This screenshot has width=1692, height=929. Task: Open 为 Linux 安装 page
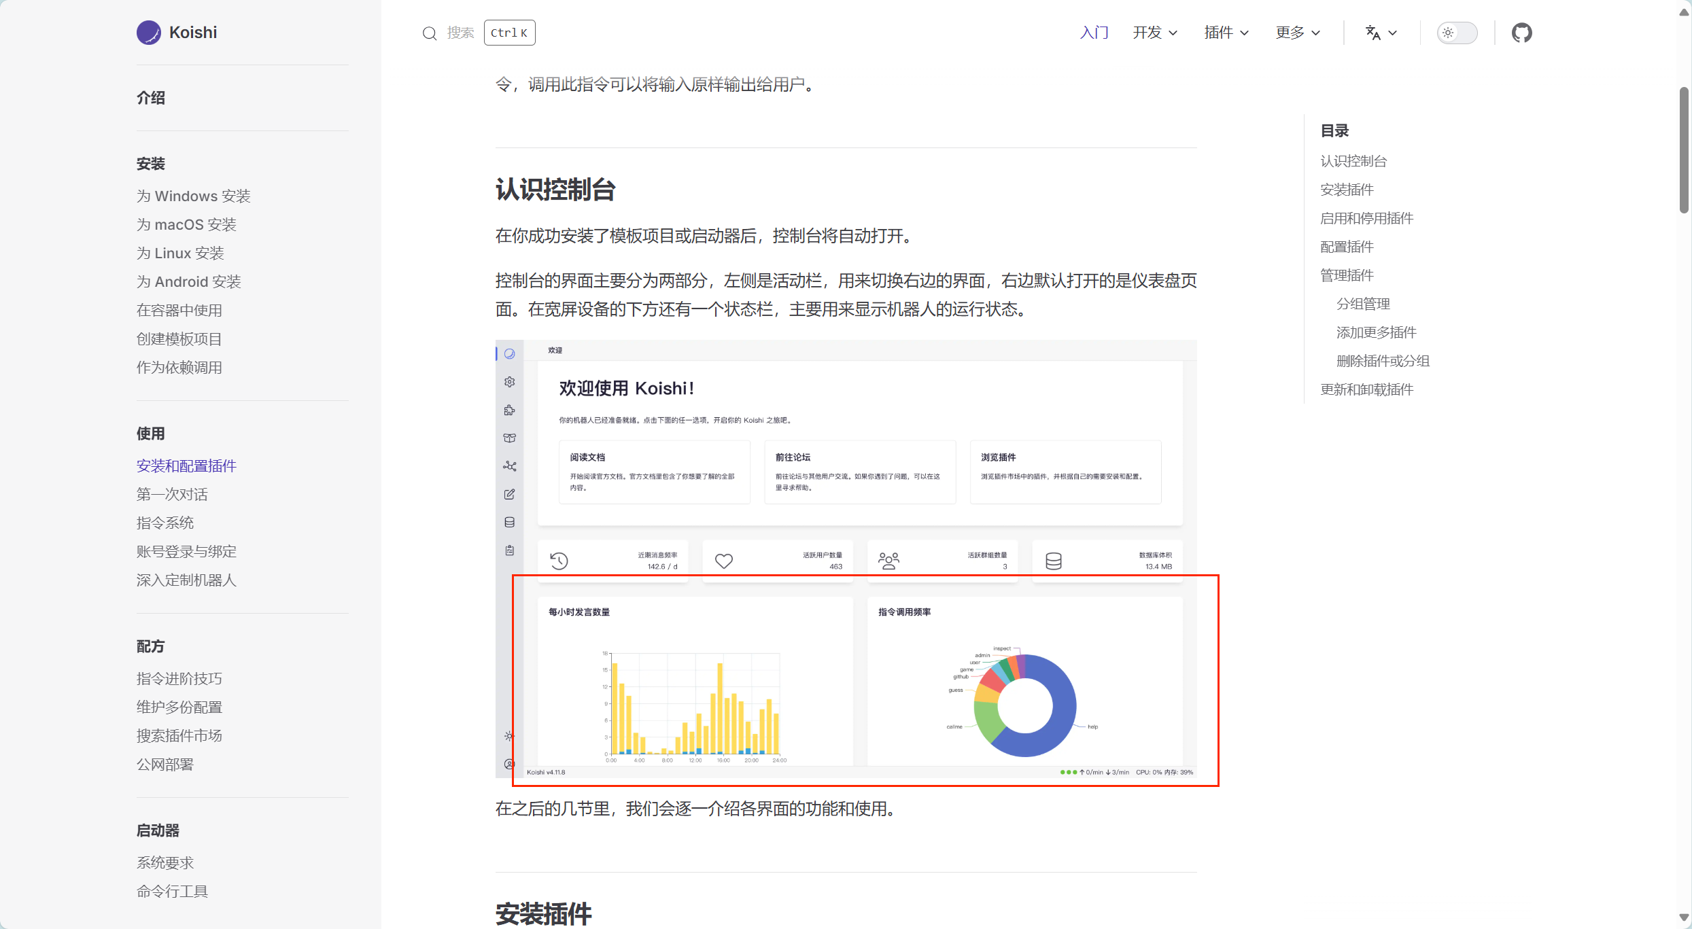tap(180, 253)
